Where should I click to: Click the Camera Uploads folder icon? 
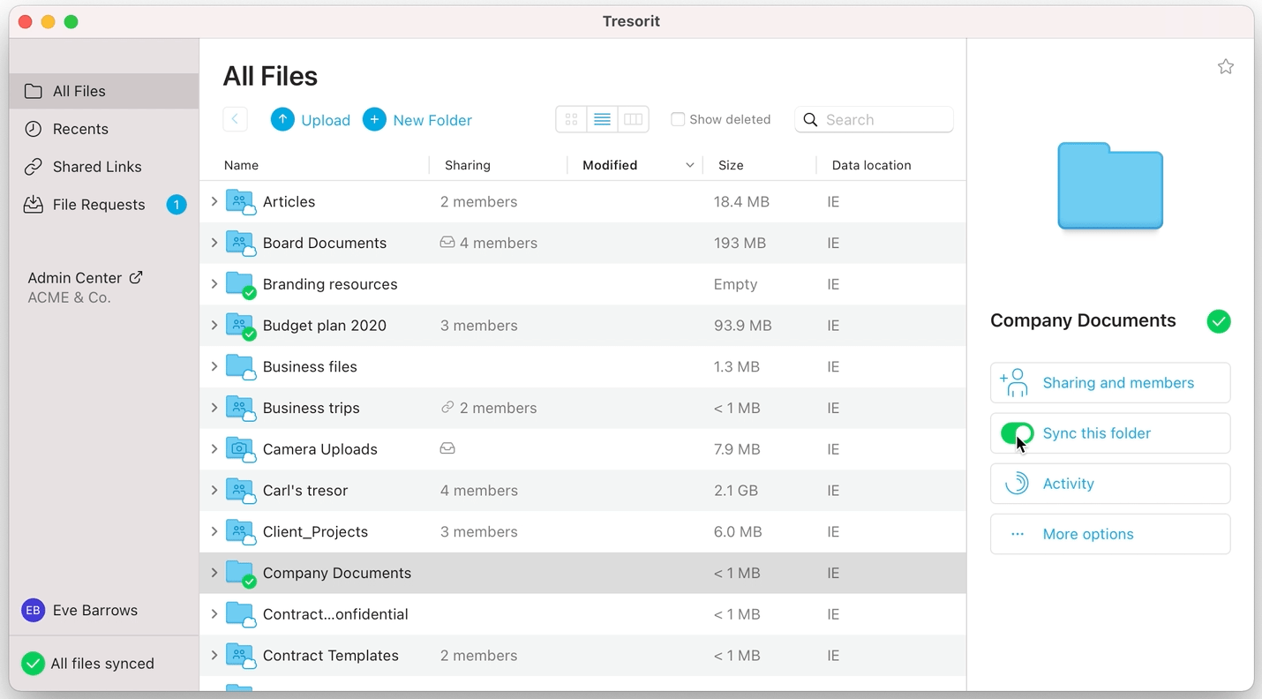240,449
